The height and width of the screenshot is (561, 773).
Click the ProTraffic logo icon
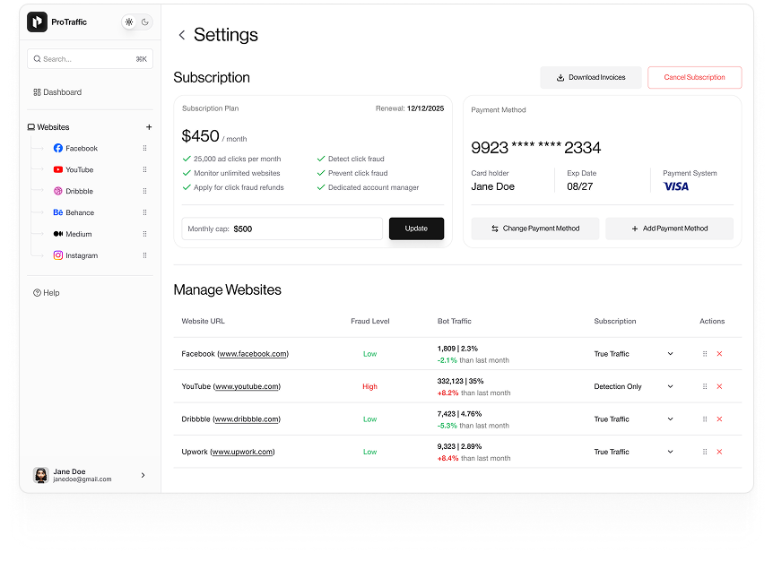37,22
